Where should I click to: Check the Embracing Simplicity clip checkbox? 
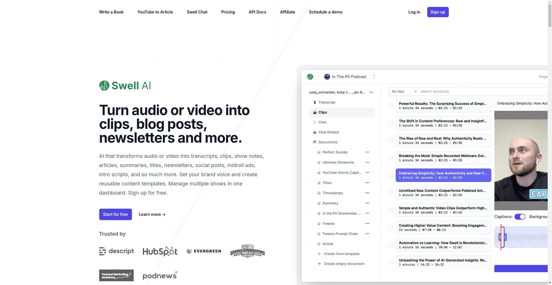[391, 175]
